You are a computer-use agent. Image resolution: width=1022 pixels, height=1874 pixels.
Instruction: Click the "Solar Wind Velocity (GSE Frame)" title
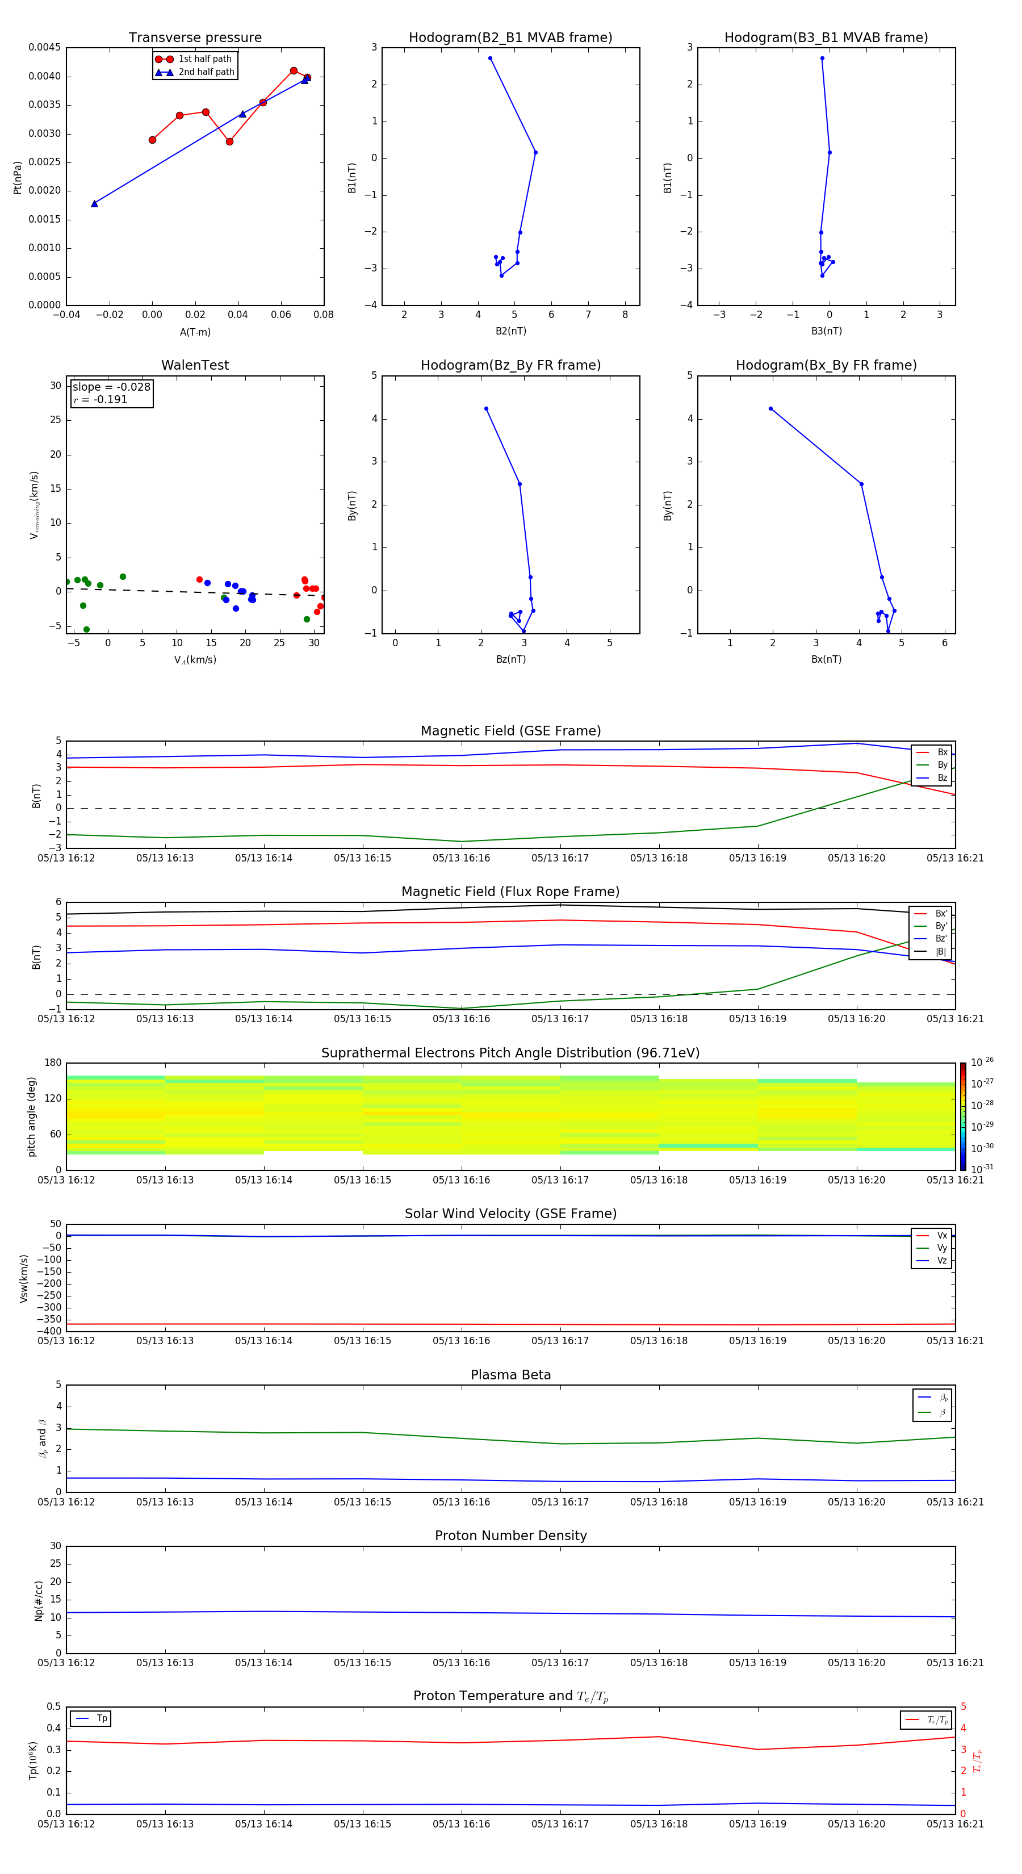click(x=510, y=1214)
